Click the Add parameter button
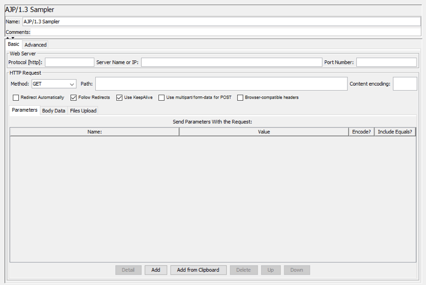The height and width of the screenshot is (285, 426). point(156,270)
